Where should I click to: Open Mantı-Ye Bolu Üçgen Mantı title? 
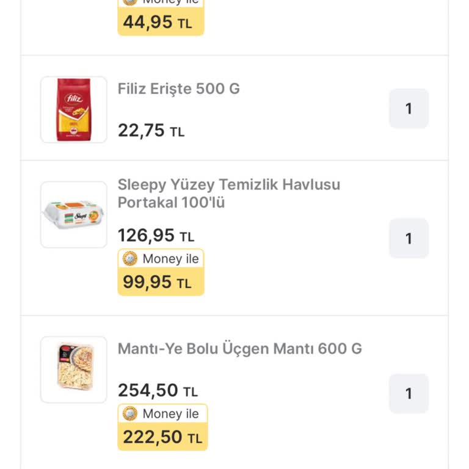(x=240, y=349)
